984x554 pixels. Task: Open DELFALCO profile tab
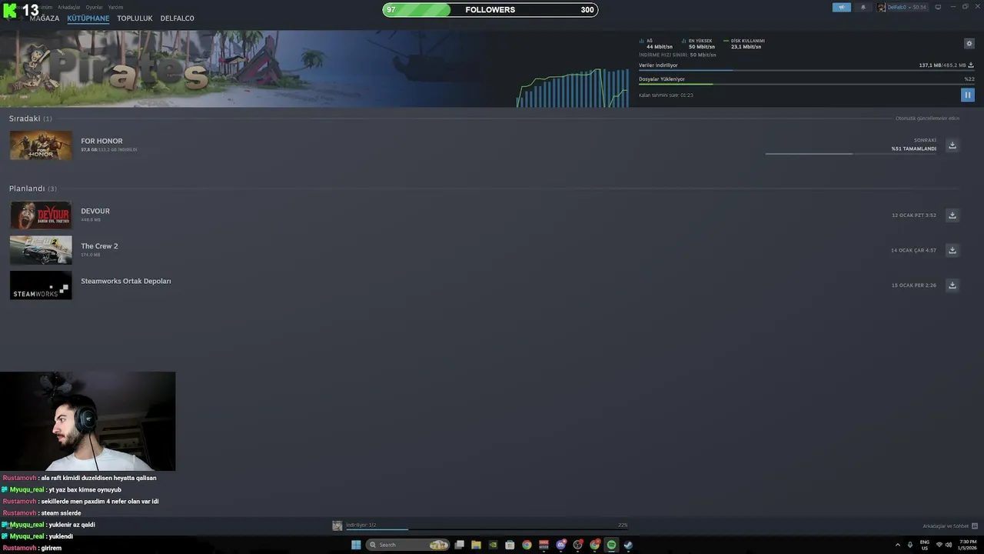pos(177,18)
